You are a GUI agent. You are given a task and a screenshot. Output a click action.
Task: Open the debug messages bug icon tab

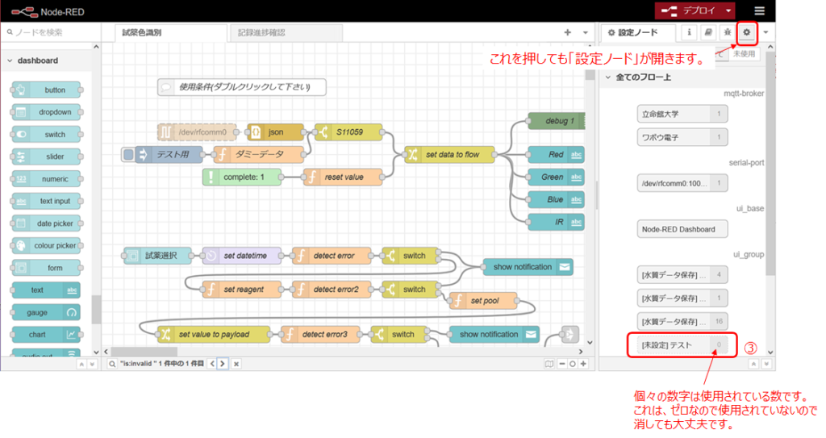click(x=728, y=32)
